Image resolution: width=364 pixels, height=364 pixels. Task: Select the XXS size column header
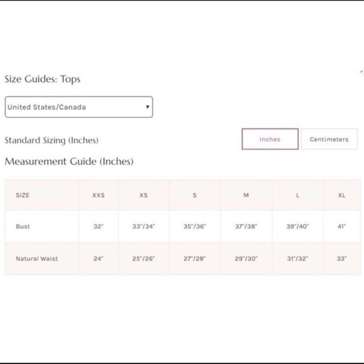pyautogui.click(x=98, y=195)
